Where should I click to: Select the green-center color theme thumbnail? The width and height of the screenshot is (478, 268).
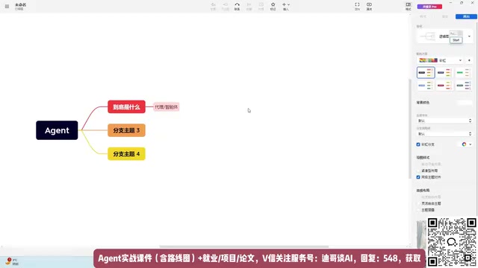(463, 73)
